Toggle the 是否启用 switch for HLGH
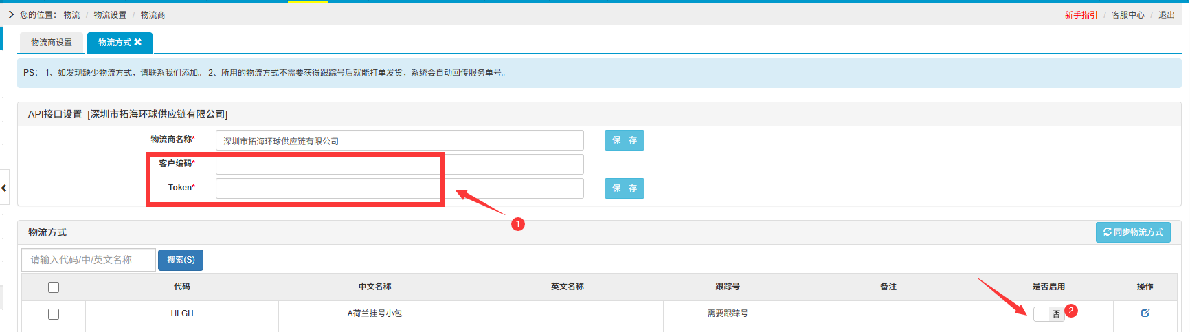This screenshot has height=332, width=1190. pyautogui.click(x=1048, y=313)
